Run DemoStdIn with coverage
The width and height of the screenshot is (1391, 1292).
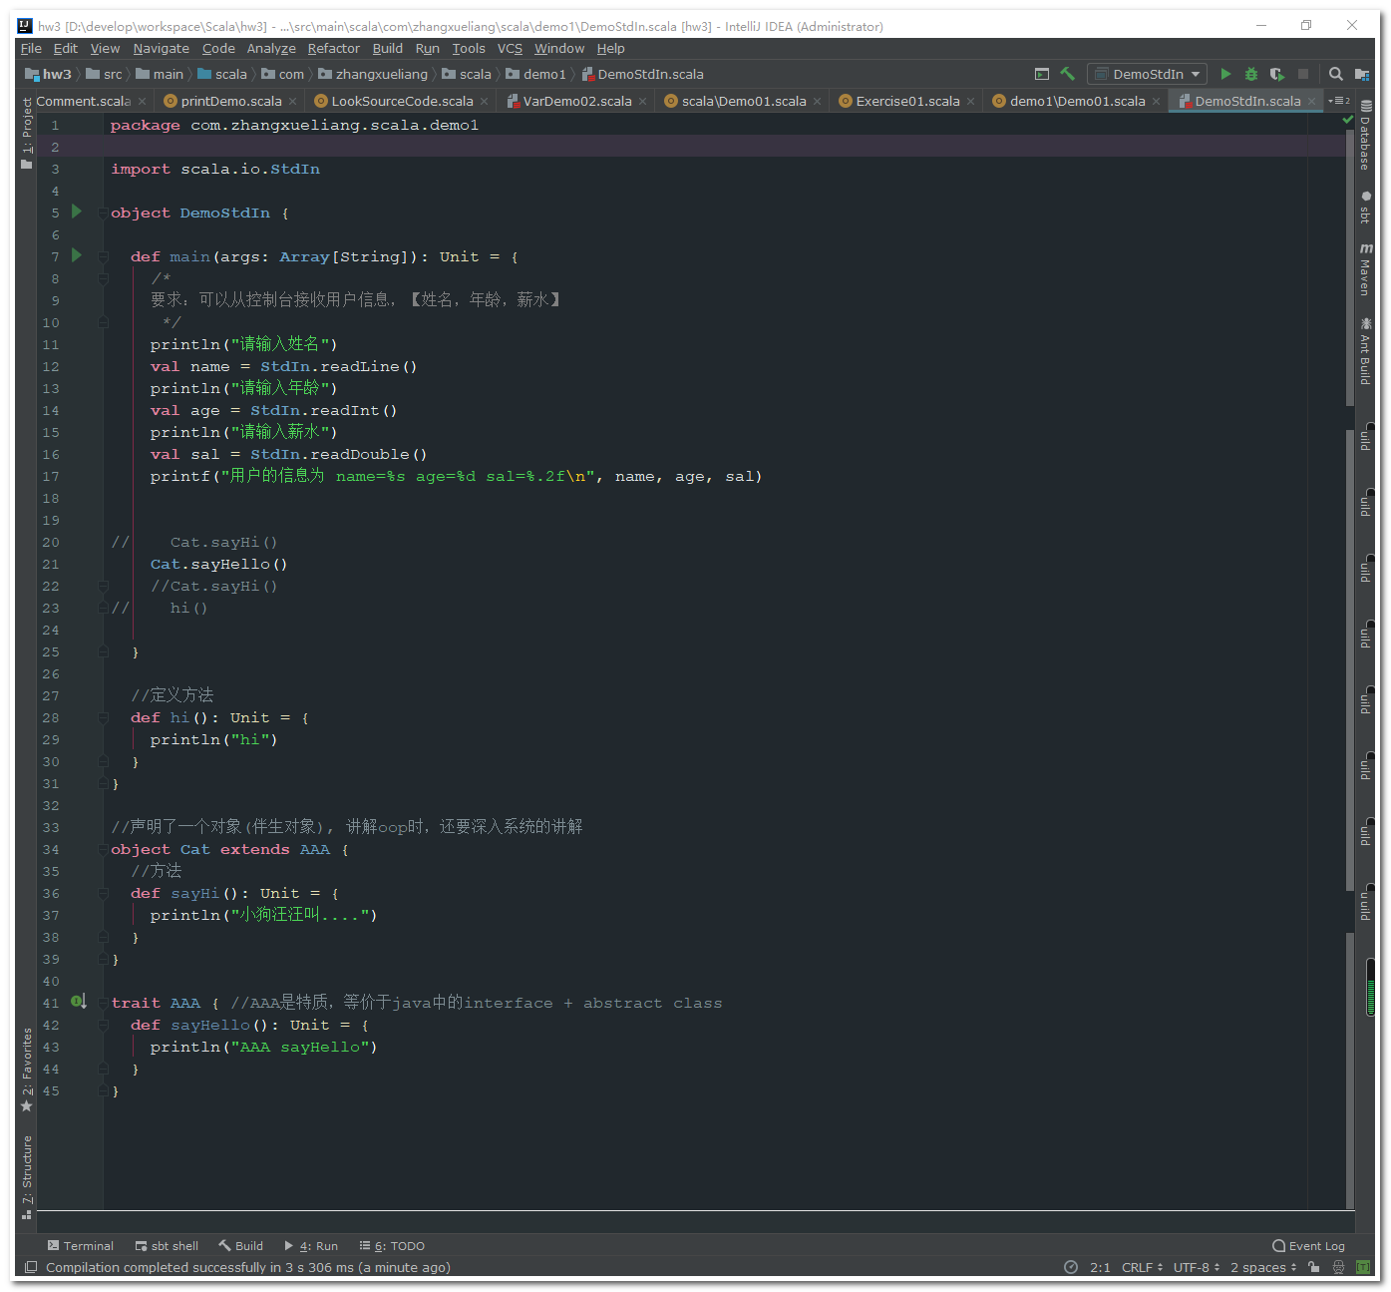pos(1277,74)
